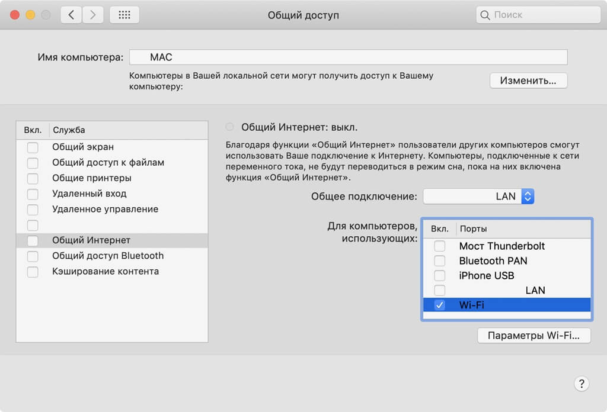Show all preferences grid icon

click(x=124, y=15)
